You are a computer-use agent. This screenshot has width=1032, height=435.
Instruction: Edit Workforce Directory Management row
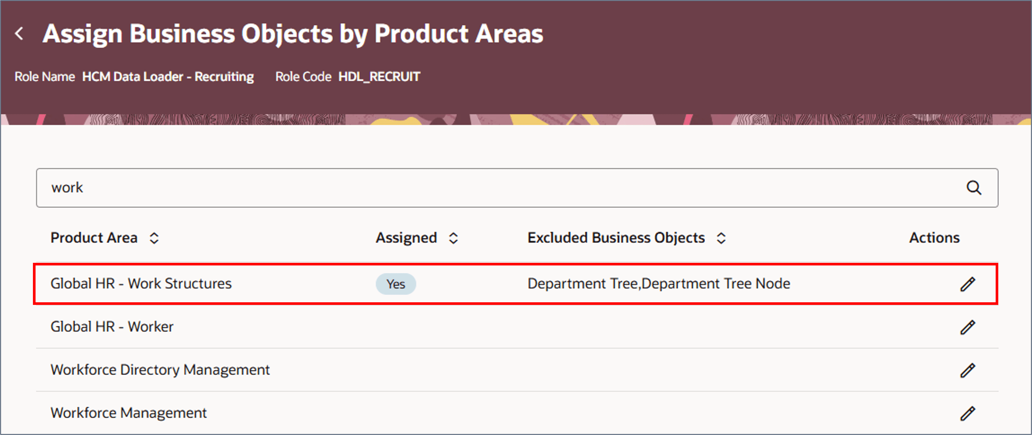tap(967, 370)
